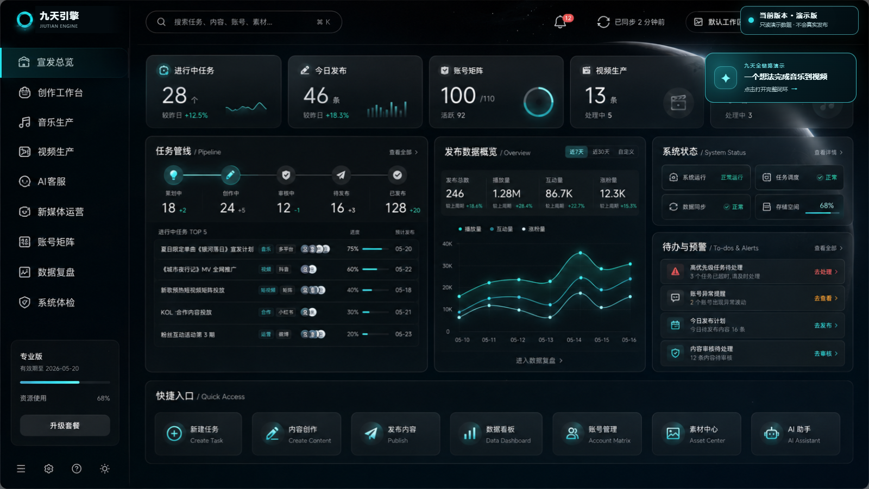Viewport: 869px width, 489px height.
Task: Open AI 助手 quick access card
Action: pyautogui.click(x=796, y=434)
